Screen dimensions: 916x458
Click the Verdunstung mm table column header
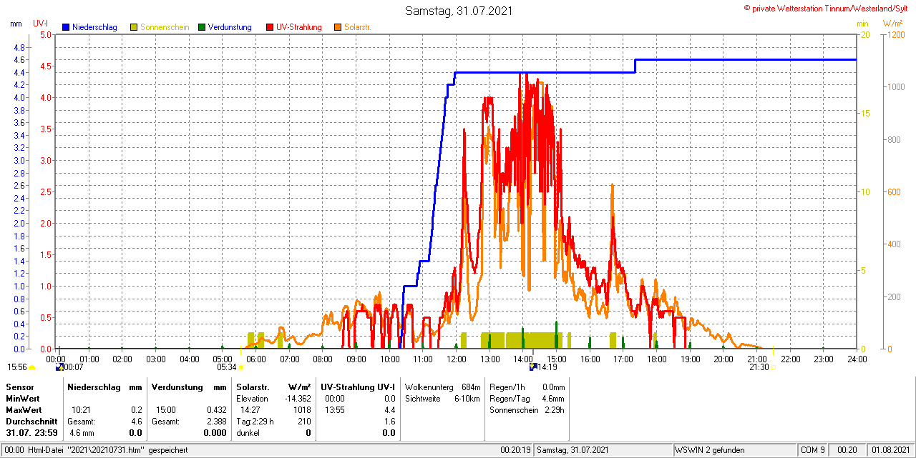190,387
